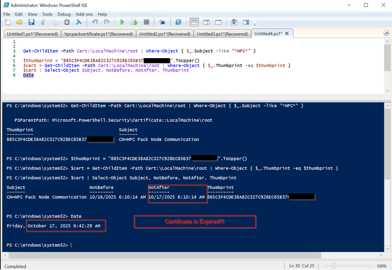Click console horizontal scrollbar right arrow
This screenshot has width=392, height=270.
381,255
